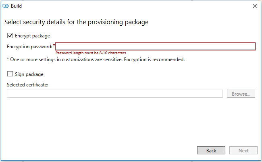Select the 'Encryption password:' label

coord(29,47)
